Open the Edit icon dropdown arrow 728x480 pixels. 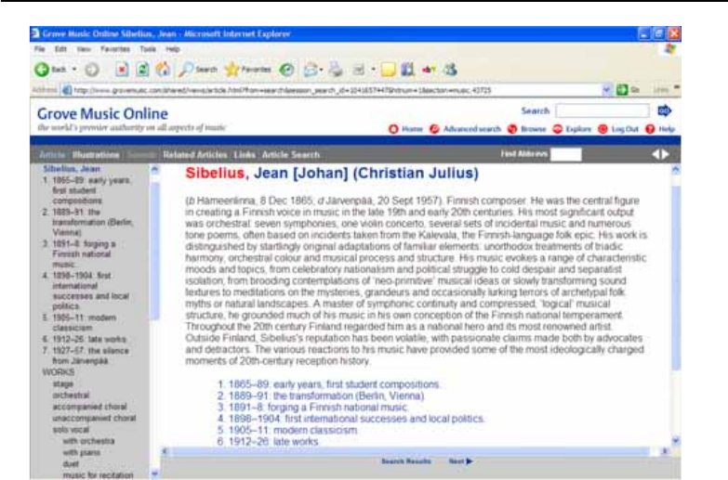(x=373, y=70)
